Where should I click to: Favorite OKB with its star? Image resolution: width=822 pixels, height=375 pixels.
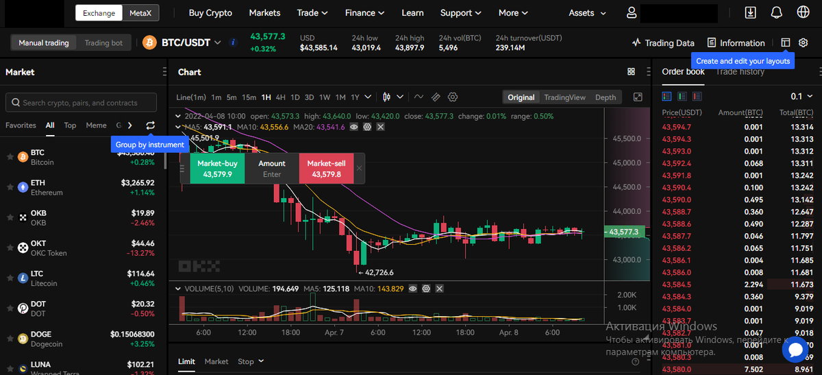[x=10, y=217]
